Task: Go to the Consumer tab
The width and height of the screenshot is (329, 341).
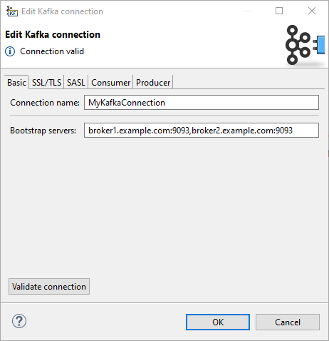Action: tap(110, 83)
